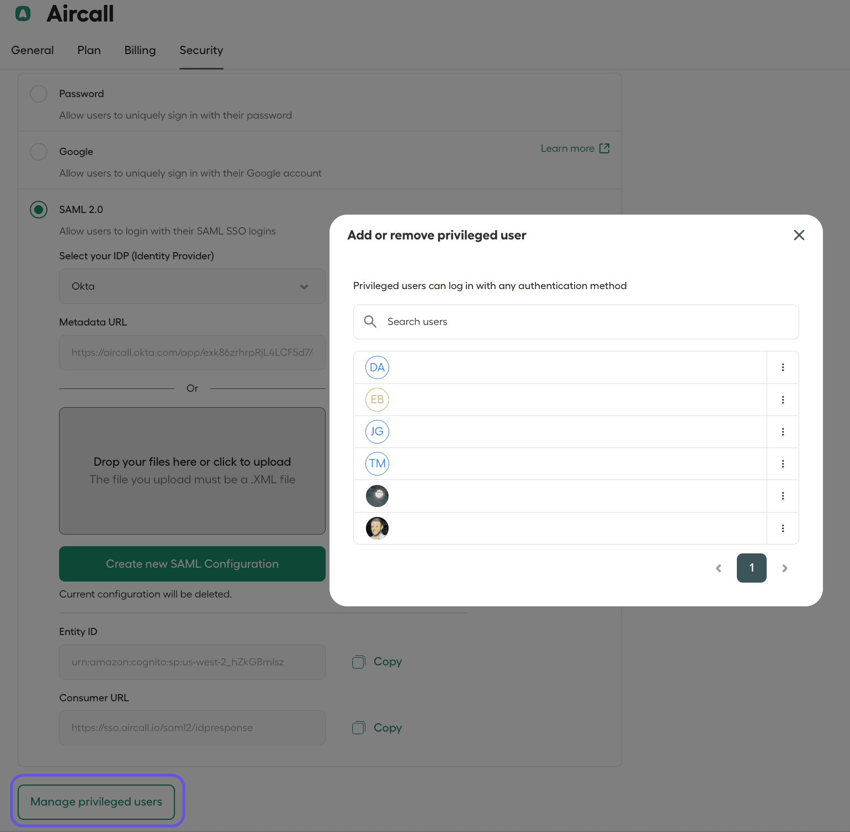Go to next page of users
The image size is (850, 832).
(784, 568)
